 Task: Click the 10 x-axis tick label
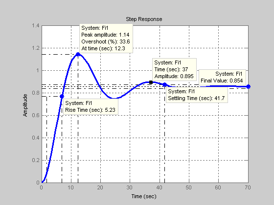tap(71, 187)
